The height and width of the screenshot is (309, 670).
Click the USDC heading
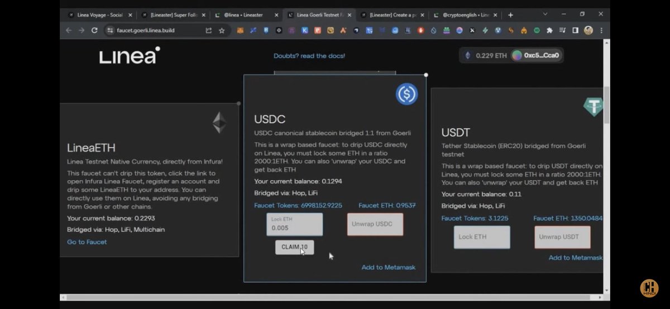tap(270, 119)
